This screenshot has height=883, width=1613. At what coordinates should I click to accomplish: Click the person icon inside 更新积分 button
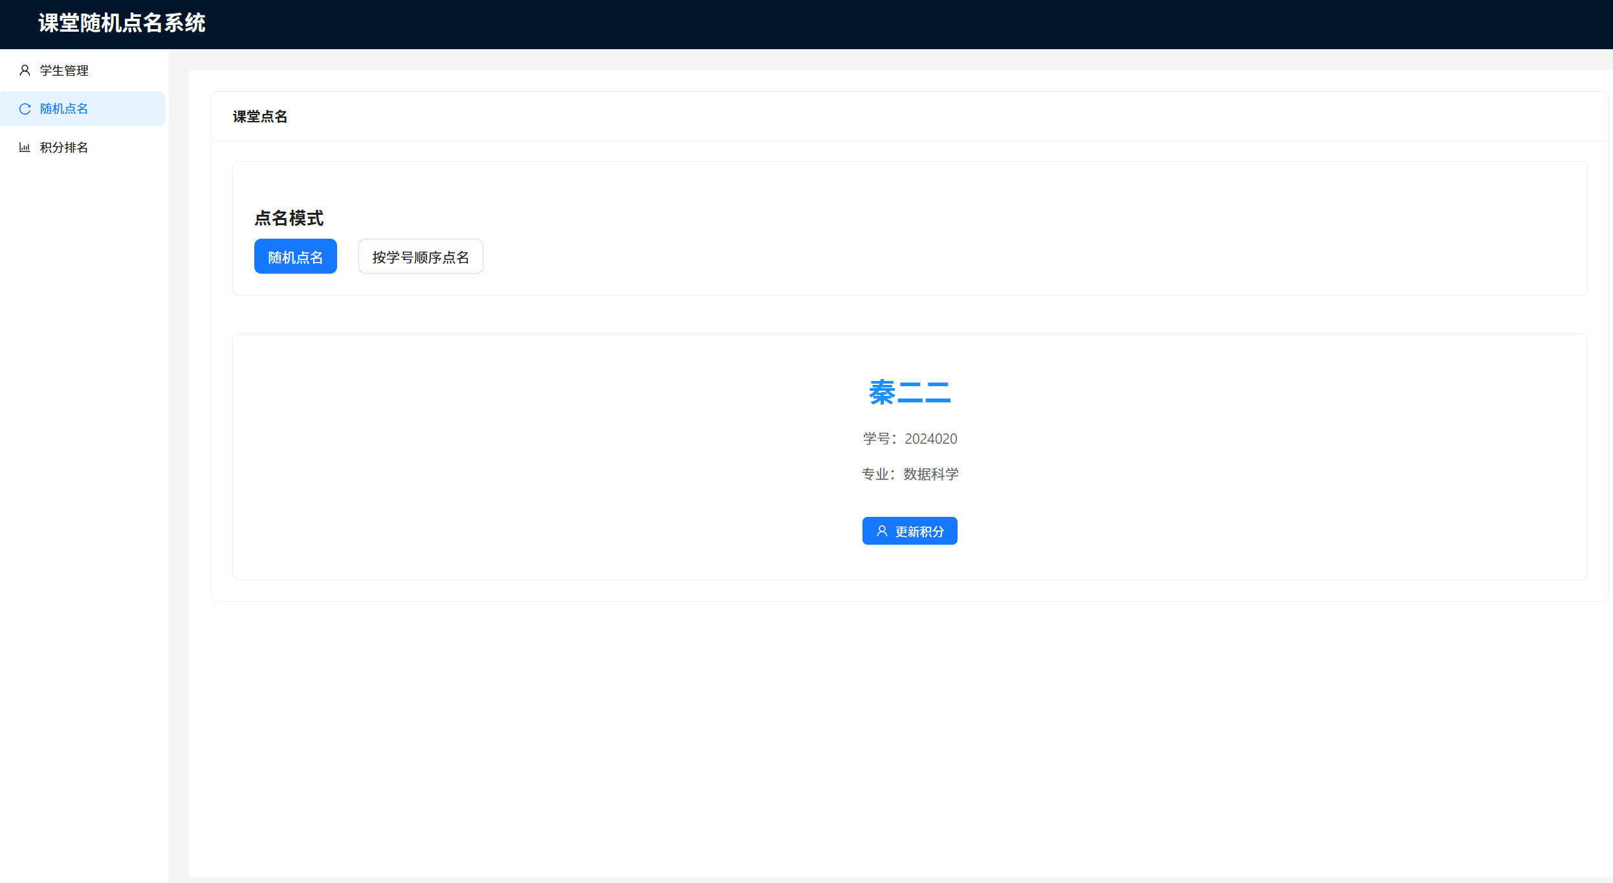(881, 531)
